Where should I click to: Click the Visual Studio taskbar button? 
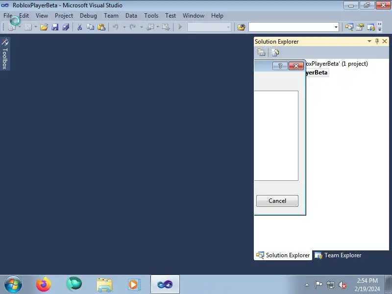coord(165,284)
